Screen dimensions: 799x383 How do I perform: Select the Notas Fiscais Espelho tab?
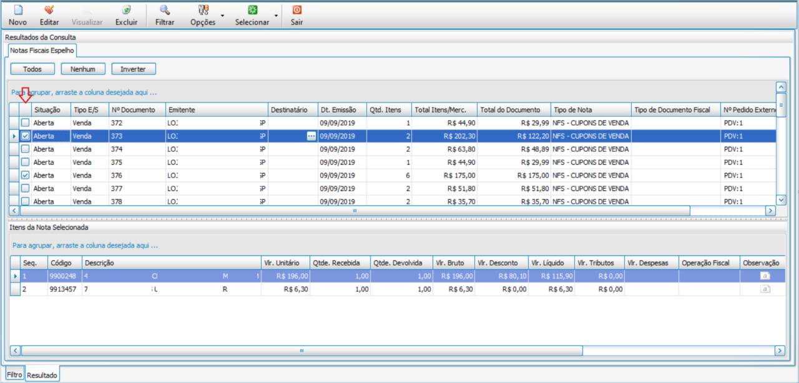(x=42, y=50)
